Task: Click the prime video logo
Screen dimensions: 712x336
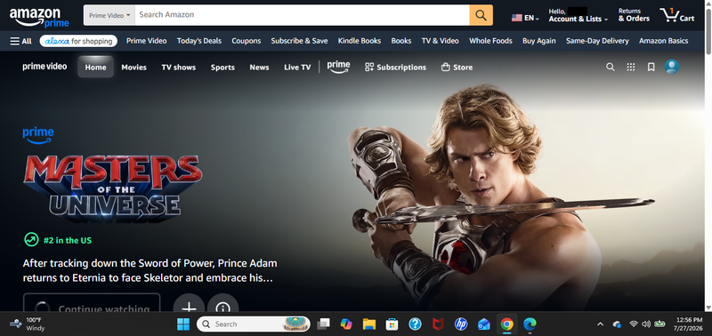Action: click(x=44, y=67)
